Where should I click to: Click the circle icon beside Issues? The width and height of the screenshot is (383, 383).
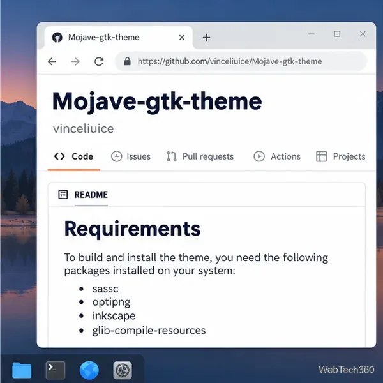[117, 156]
